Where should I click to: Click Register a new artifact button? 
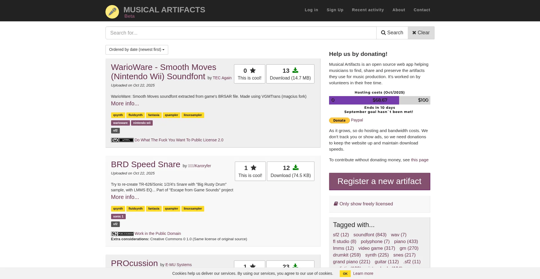point(379,182)
